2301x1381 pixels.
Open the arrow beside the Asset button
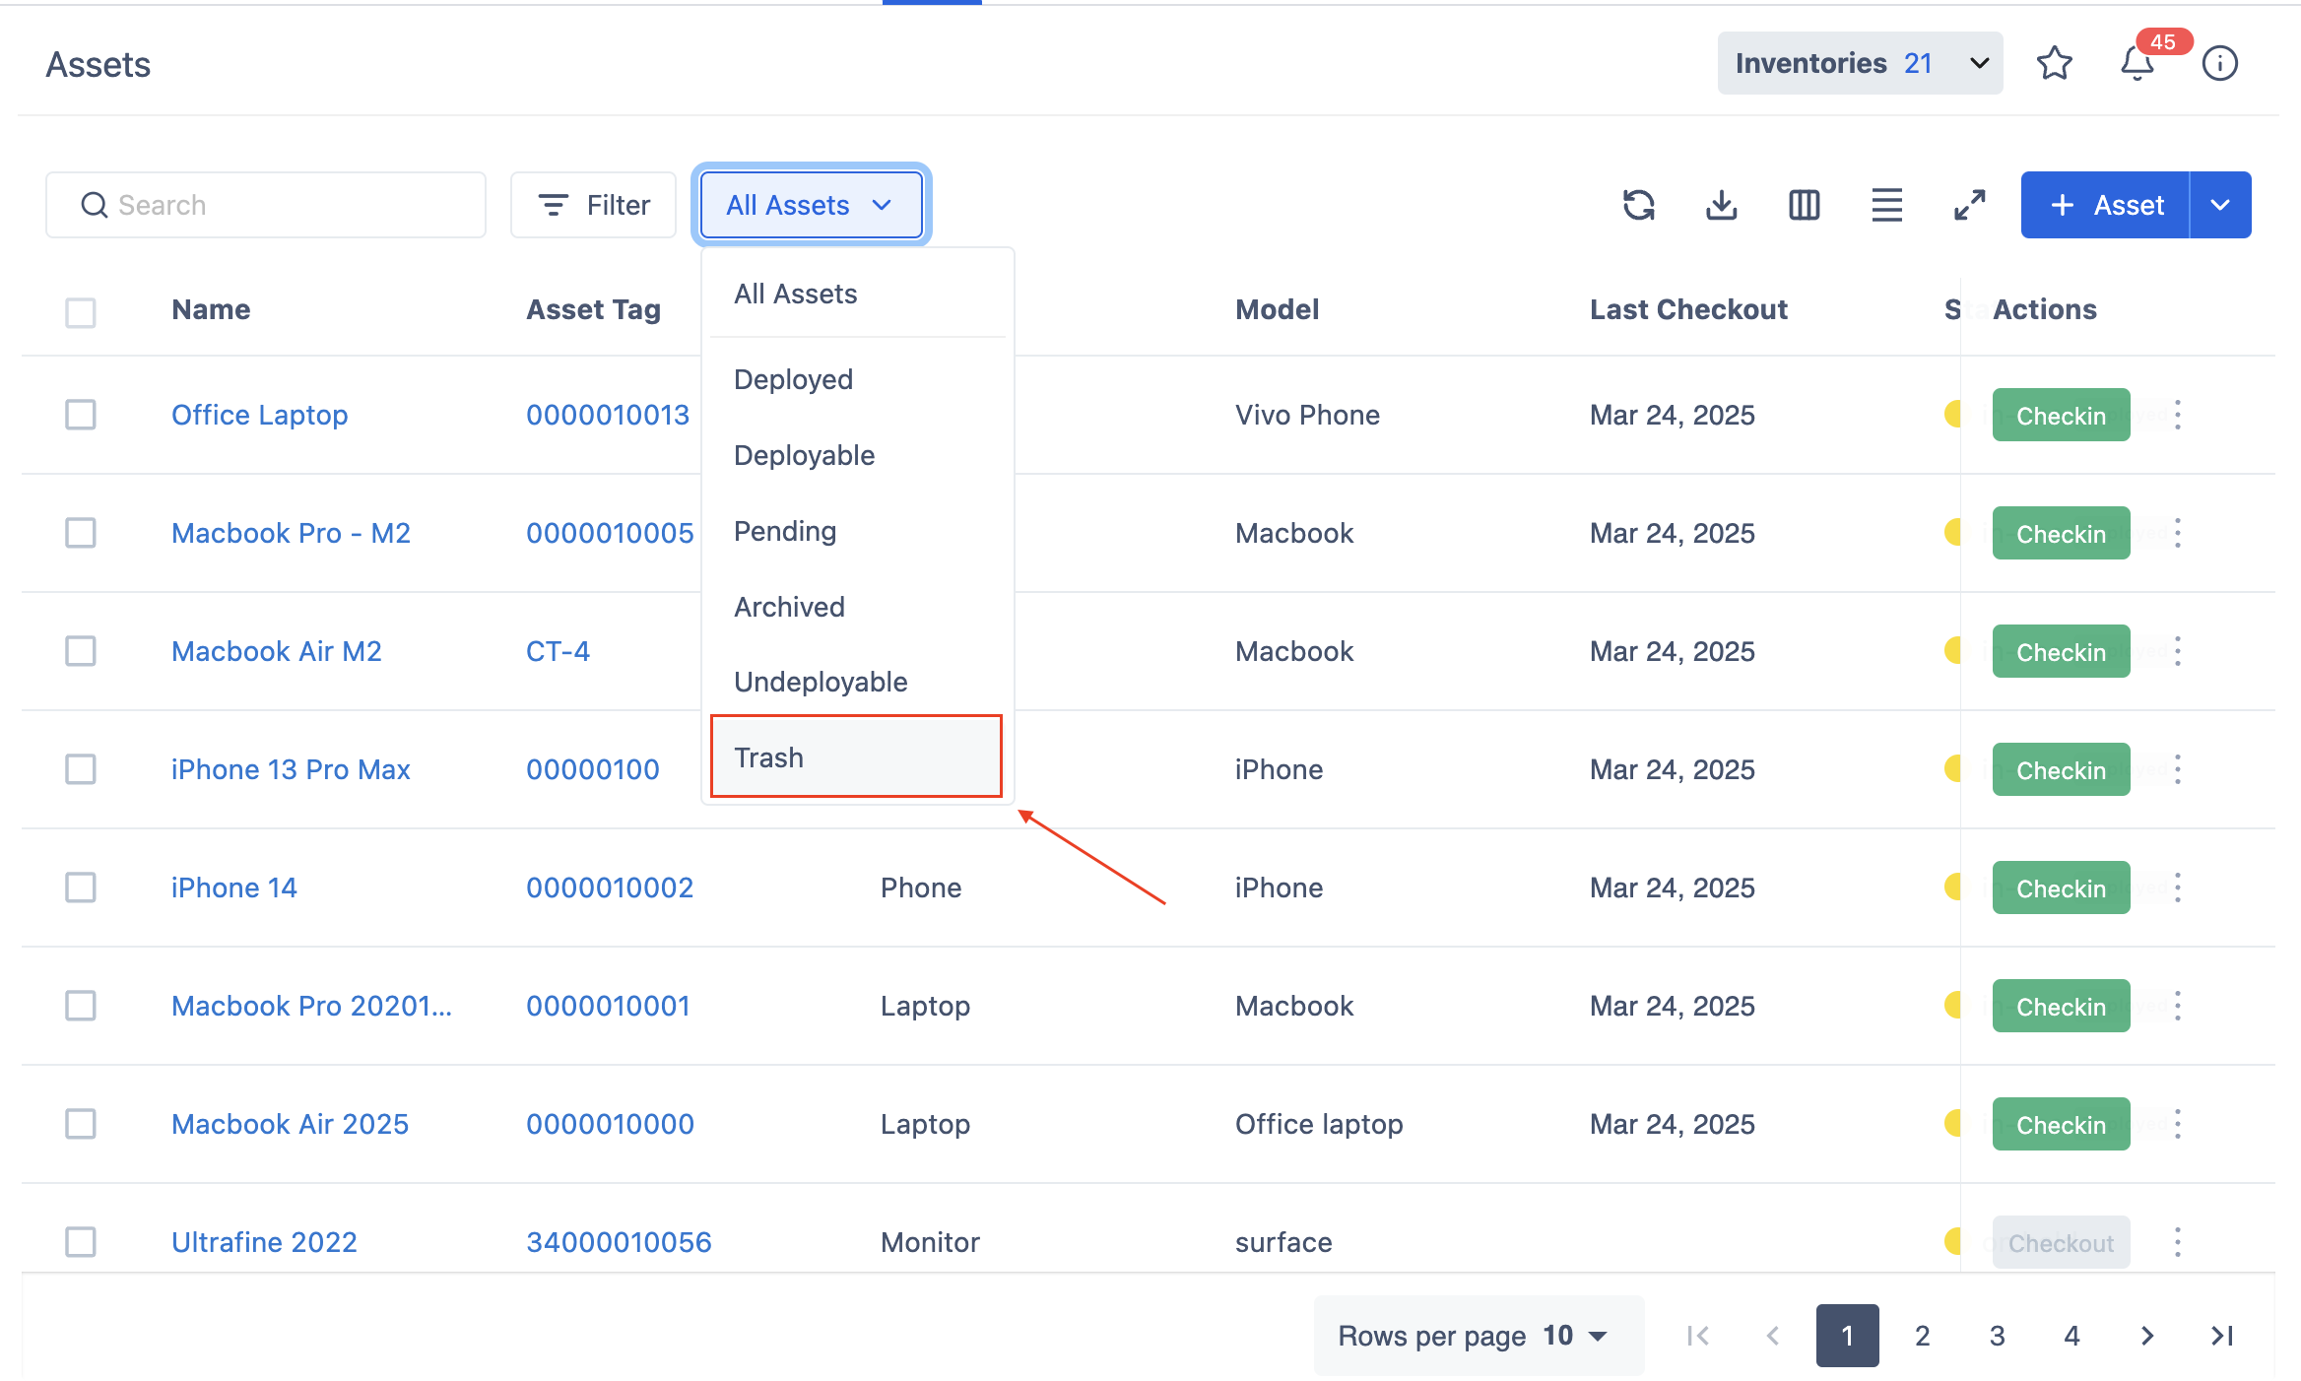(x=2220, y=205)
